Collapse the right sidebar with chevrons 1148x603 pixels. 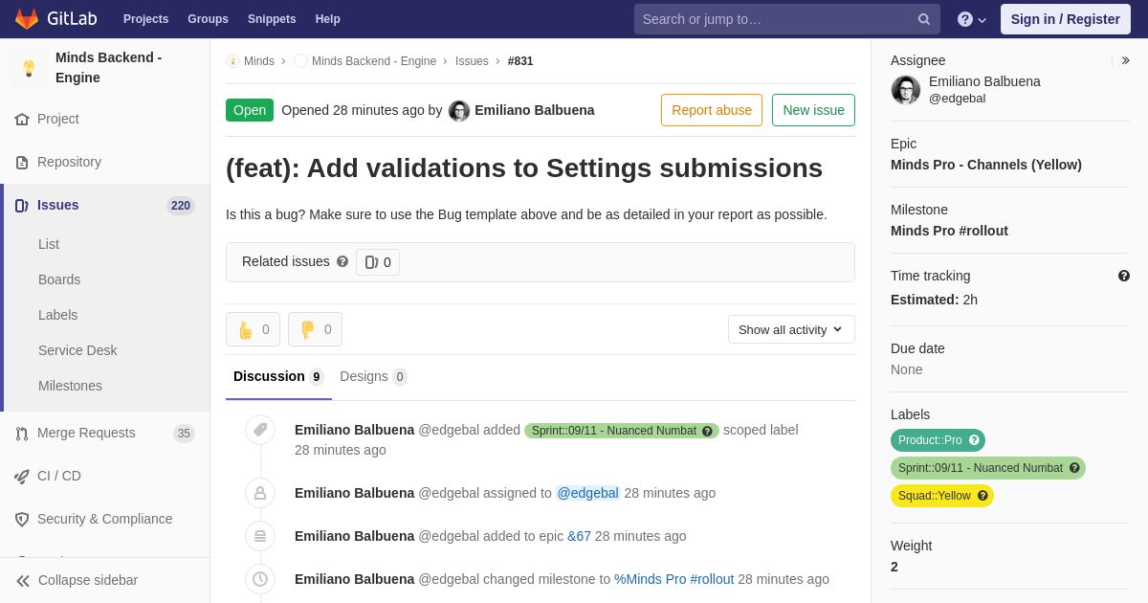point(1125,60)
